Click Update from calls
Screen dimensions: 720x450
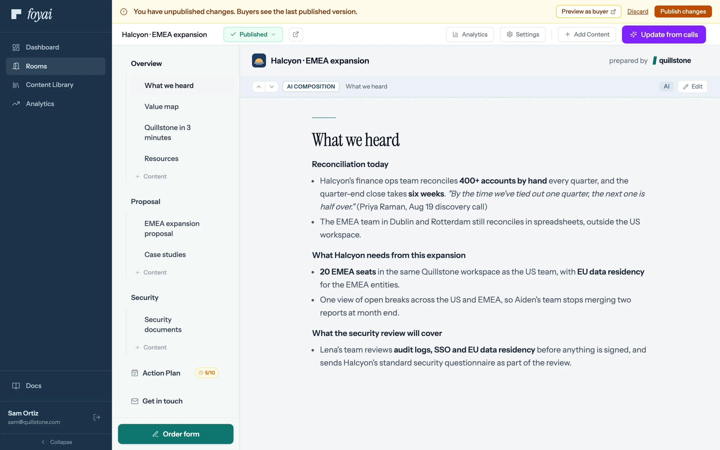point(664,34)
